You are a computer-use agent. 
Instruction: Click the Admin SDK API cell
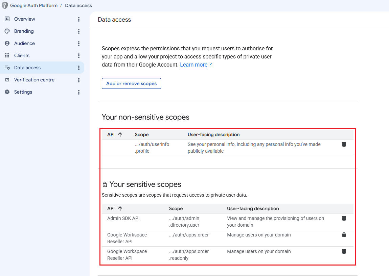123,218
